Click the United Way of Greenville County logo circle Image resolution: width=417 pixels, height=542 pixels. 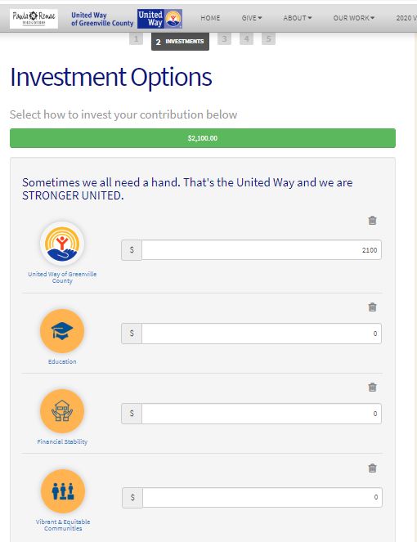pyautogui.click(x=62, y=244)
